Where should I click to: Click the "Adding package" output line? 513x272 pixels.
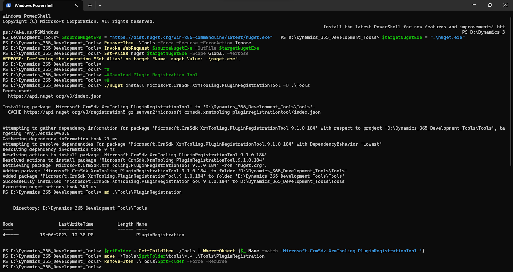(x=175, y=171)
